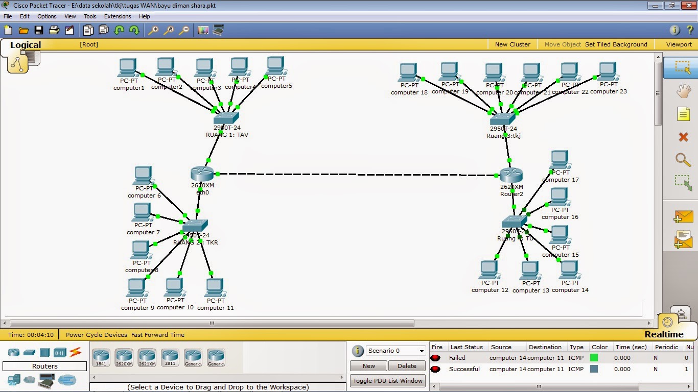Toggle the PDU List Window
698x392 pixels.
point(387,381)
